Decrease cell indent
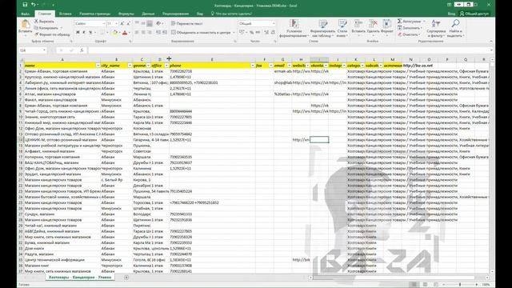The height and width of the screenshot is (288, 512). (158, 32)
